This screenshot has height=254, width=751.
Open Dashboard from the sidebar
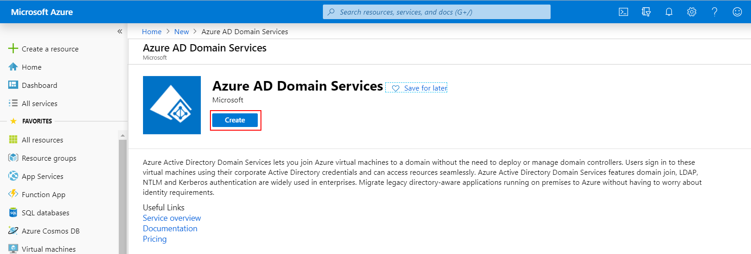click(40, 85)
